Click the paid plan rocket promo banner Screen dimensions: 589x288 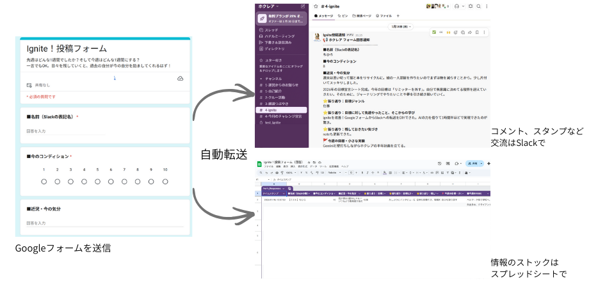click(x=281, y=19)
